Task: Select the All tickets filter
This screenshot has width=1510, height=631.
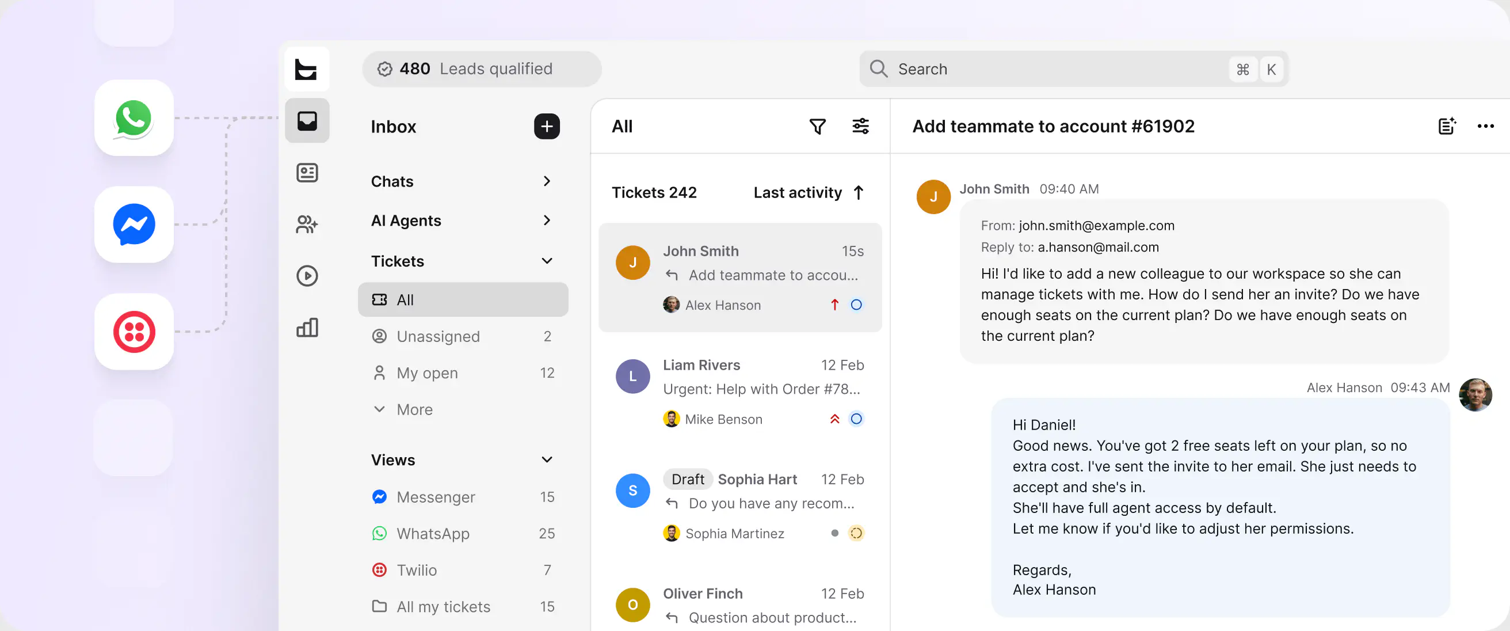Action: [463, 299]
